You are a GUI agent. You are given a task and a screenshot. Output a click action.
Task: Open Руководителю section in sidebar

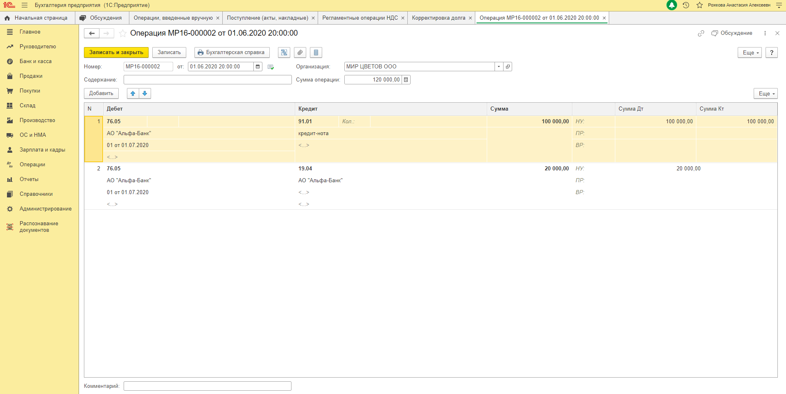coord(39,47)
